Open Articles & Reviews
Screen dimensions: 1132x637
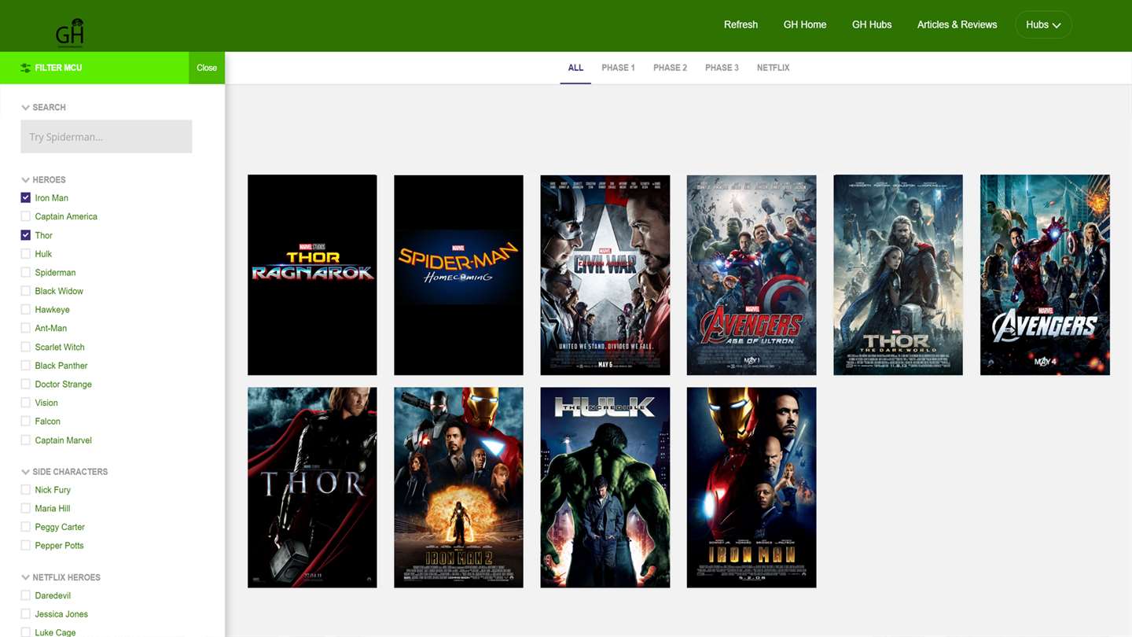click(957, 24)
